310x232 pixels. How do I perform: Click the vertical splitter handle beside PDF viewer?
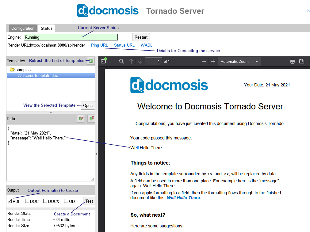pos(97,154)
